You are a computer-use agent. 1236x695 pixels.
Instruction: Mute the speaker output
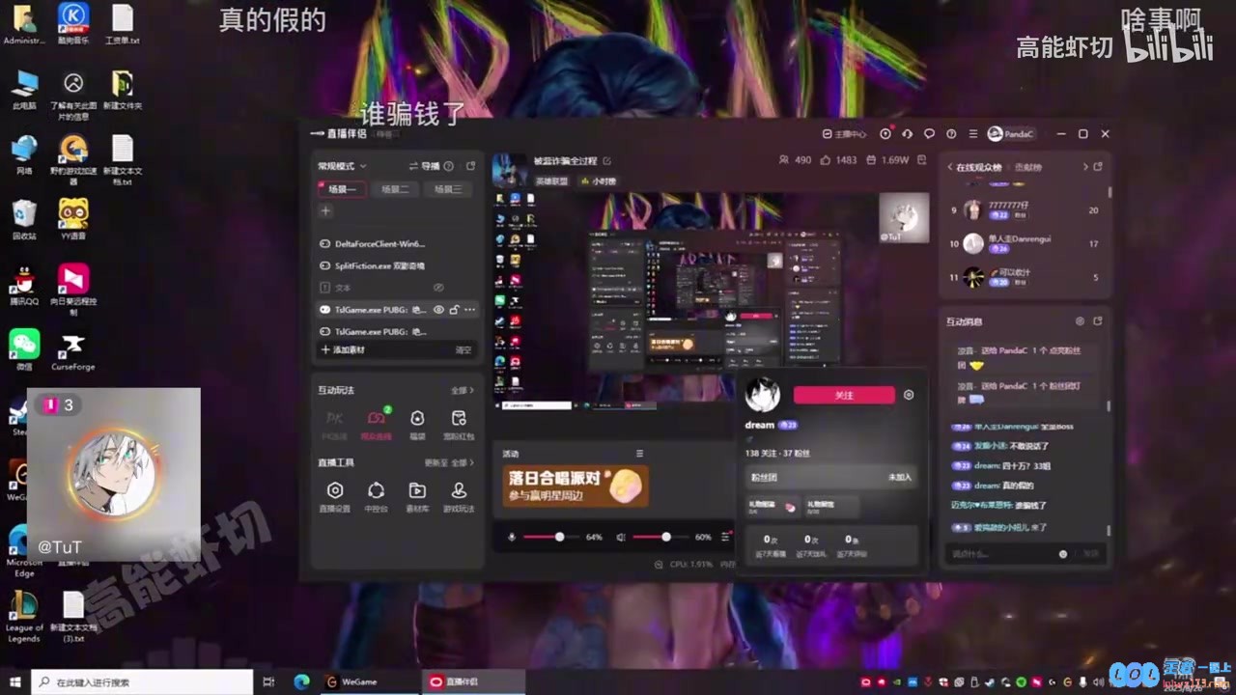coord(622,537)
